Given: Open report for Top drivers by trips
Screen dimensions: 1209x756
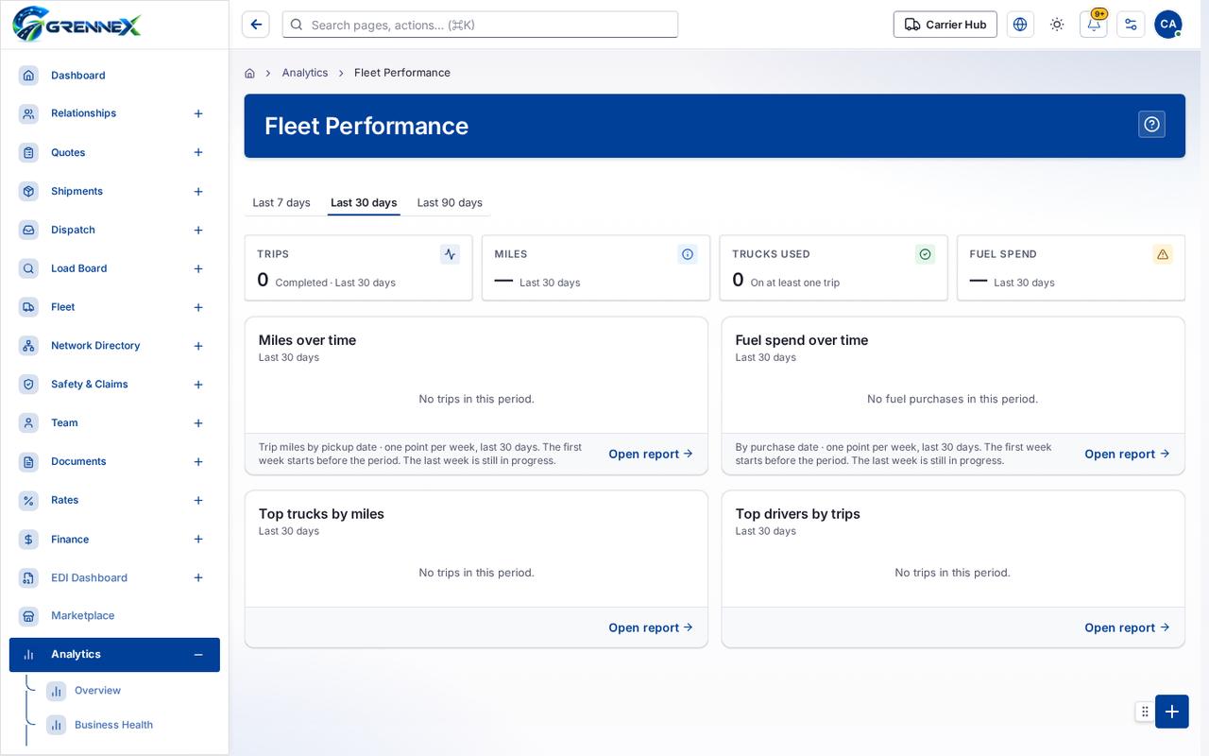Looking at the screenshot, I should pos(1127,627).
